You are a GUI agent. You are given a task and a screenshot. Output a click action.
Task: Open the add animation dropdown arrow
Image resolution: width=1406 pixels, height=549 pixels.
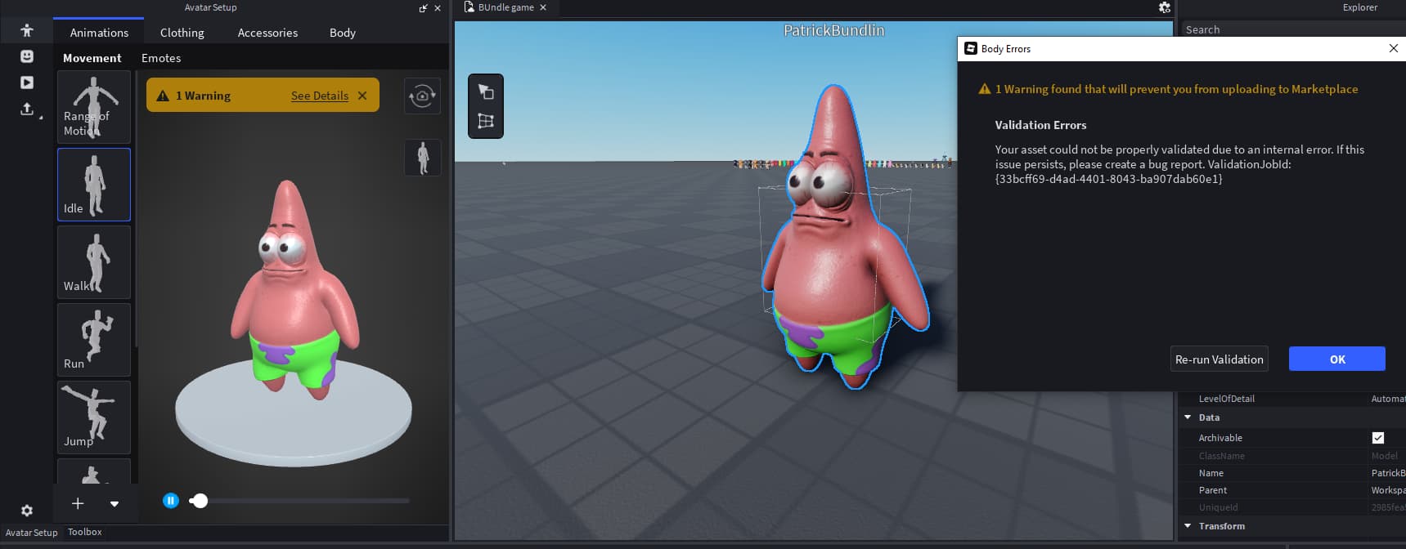(x=115, y=504)
